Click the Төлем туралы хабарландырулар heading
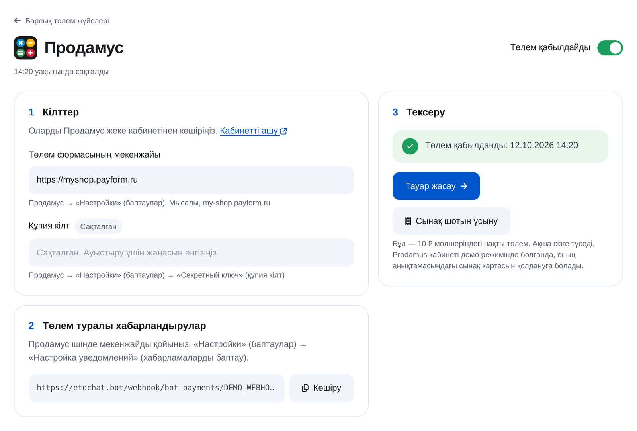Viewport: 637px width, 431px height. click(124, 326)
